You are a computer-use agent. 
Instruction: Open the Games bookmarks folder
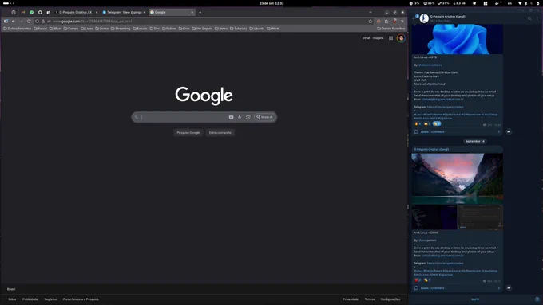point(71,29)
